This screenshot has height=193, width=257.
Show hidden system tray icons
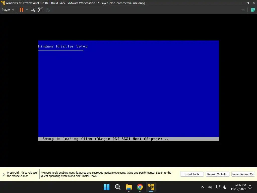click(202, 187)
